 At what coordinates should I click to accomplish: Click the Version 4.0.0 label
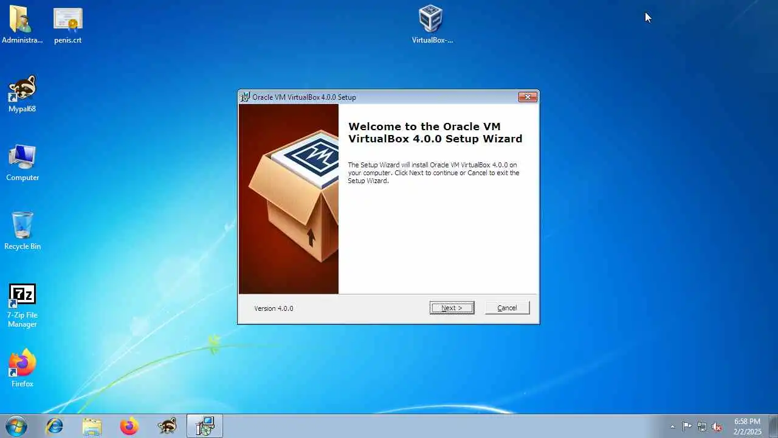274,308
